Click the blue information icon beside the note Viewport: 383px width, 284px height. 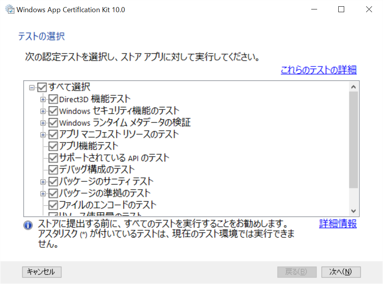click(28, 225)
